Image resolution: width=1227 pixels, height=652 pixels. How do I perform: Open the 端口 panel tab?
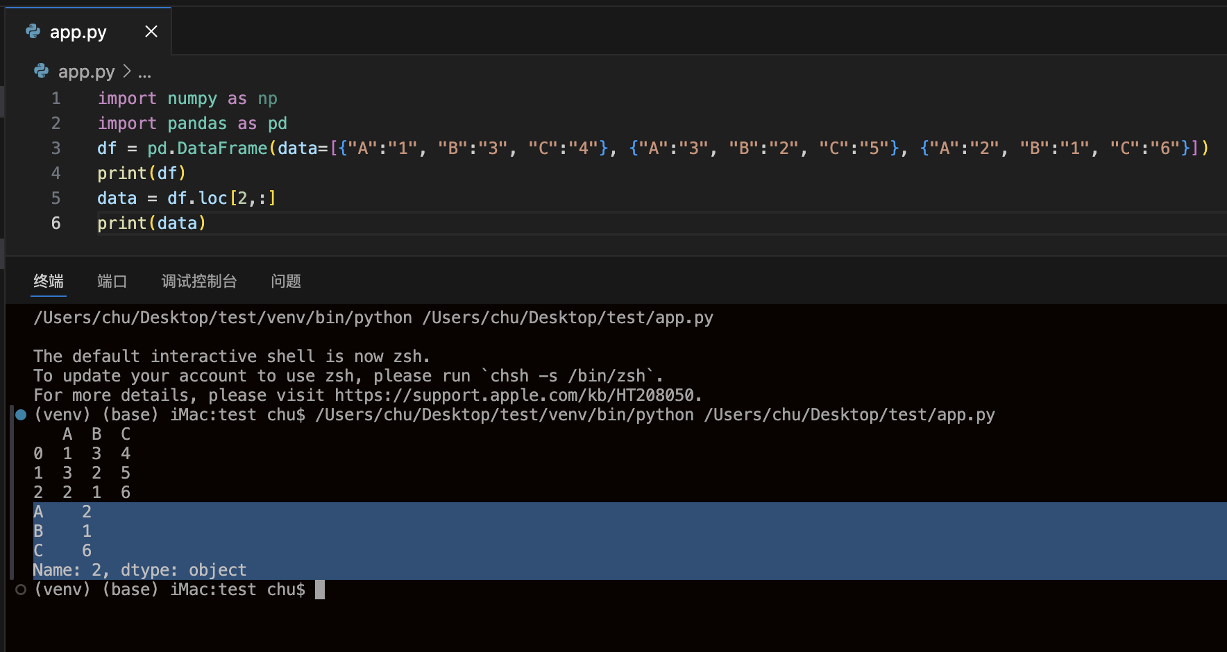[x=112, y=281]
